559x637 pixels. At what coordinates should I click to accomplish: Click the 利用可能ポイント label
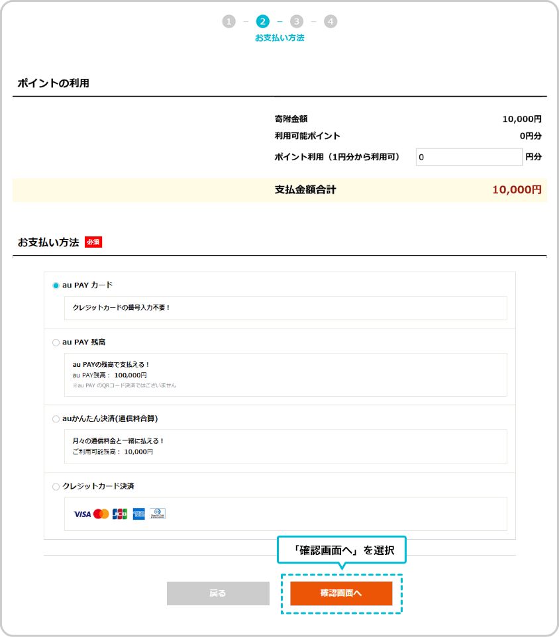[x=307, y=136]
